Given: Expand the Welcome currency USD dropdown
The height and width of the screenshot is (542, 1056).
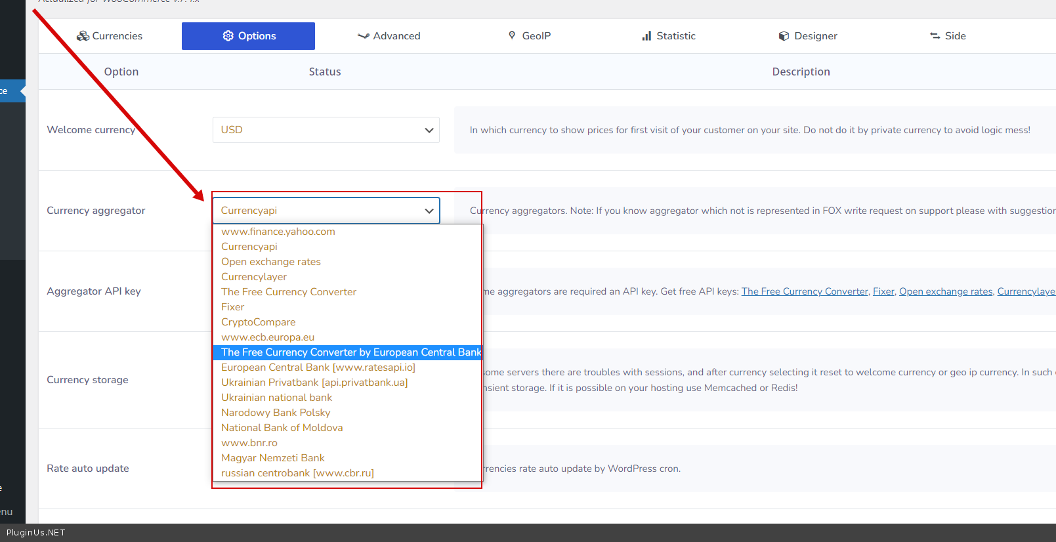Looking at the screenshot, I should point(326,130).
